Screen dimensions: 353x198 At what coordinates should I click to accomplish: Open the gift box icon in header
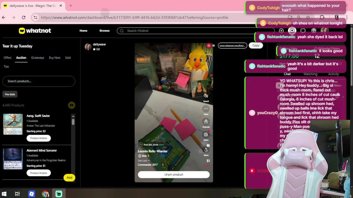(x=314, y=31)
